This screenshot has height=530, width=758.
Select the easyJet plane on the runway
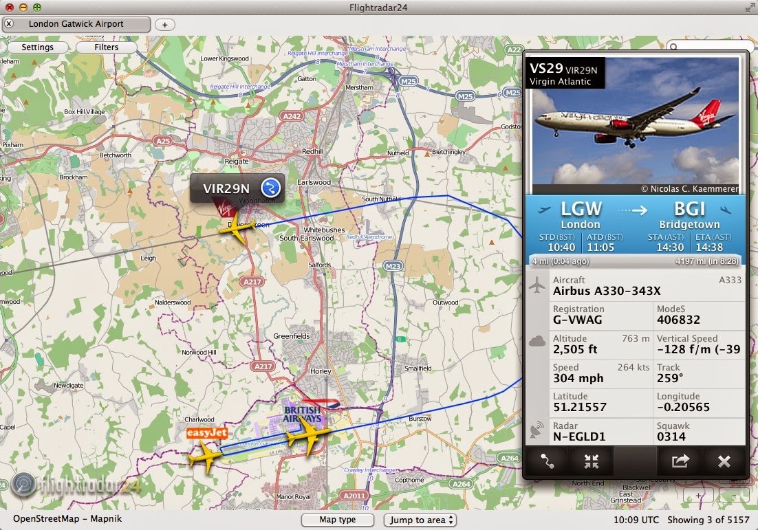click(206, 455)
